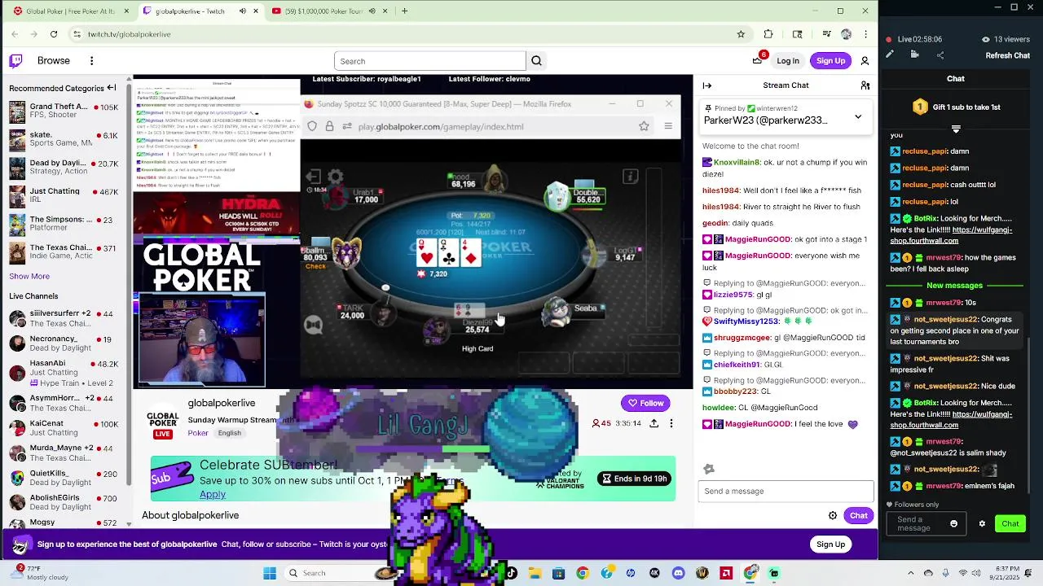The width and height of the screenshot is (1043, 586).
Task: Focus the Twitch search field
Action: pos(430,61)
